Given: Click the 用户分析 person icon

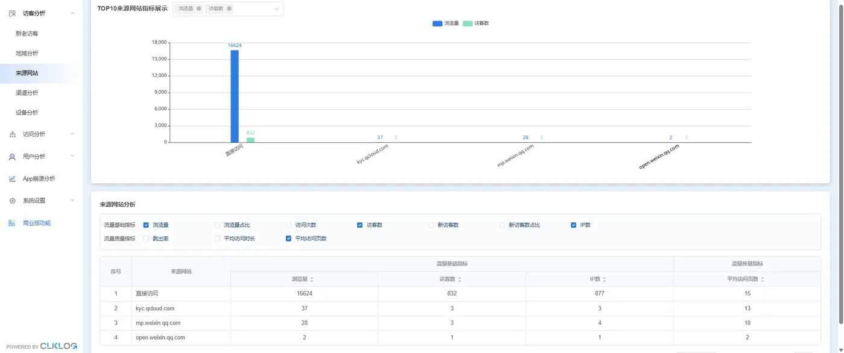Looking at the screenshot, I should 12,157.
